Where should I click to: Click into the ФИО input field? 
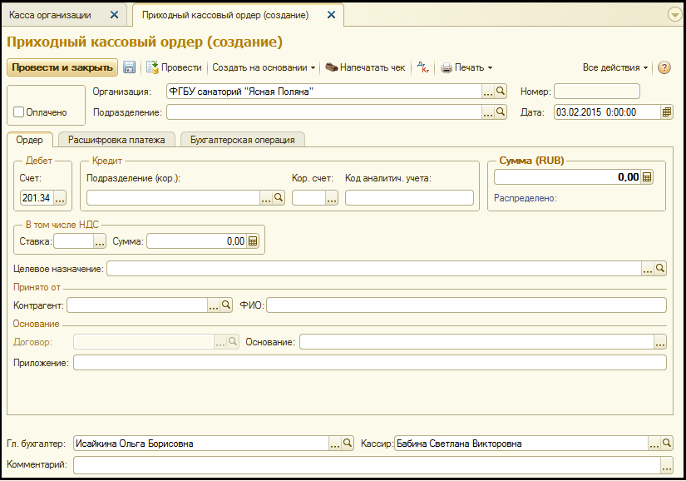466,305
